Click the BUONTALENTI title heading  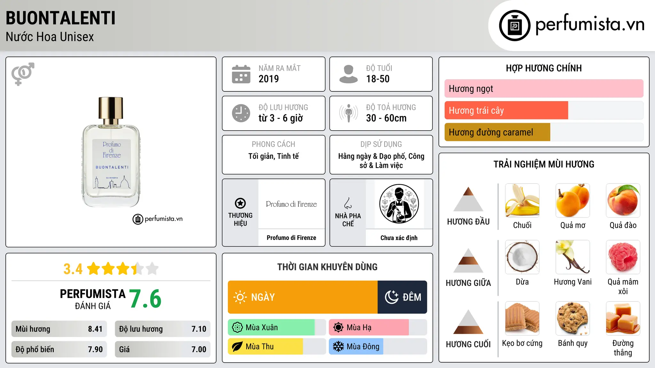pos(60,18)
